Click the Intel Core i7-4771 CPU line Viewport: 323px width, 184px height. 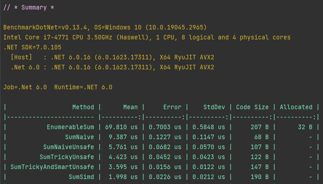[x=146, y=38]
